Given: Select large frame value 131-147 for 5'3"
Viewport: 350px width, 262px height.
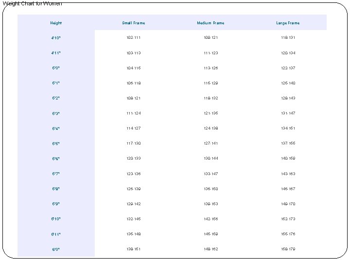Looking at the screenshot, I should click(288, 113).
